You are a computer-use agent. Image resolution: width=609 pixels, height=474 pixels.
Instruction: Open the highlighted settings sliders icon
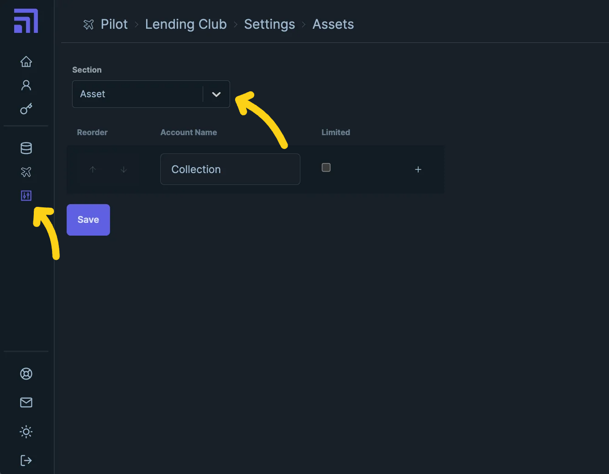click(x=26, y=195)
